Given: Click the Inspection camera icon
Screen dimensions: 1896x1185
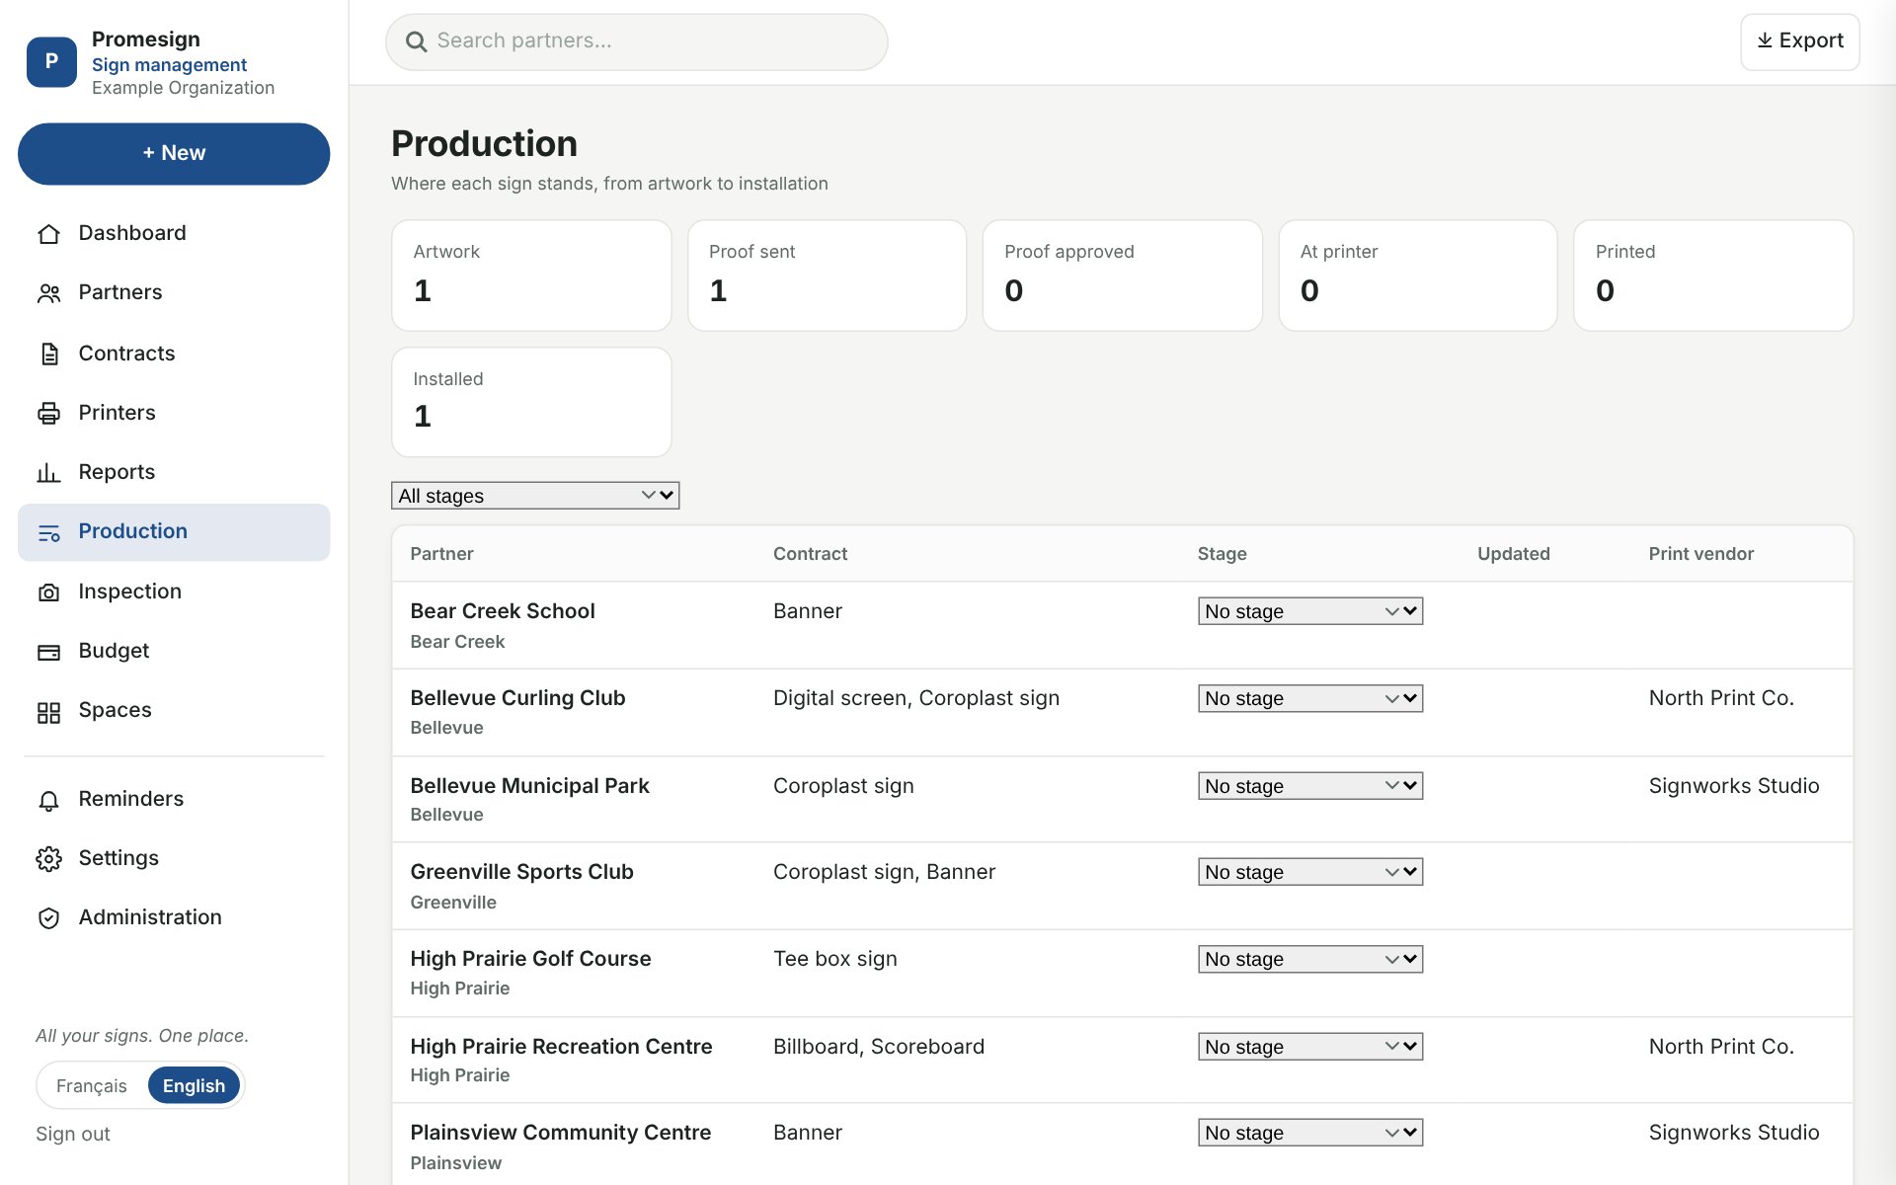Looking at the screenshot, I should pos(48,592).
